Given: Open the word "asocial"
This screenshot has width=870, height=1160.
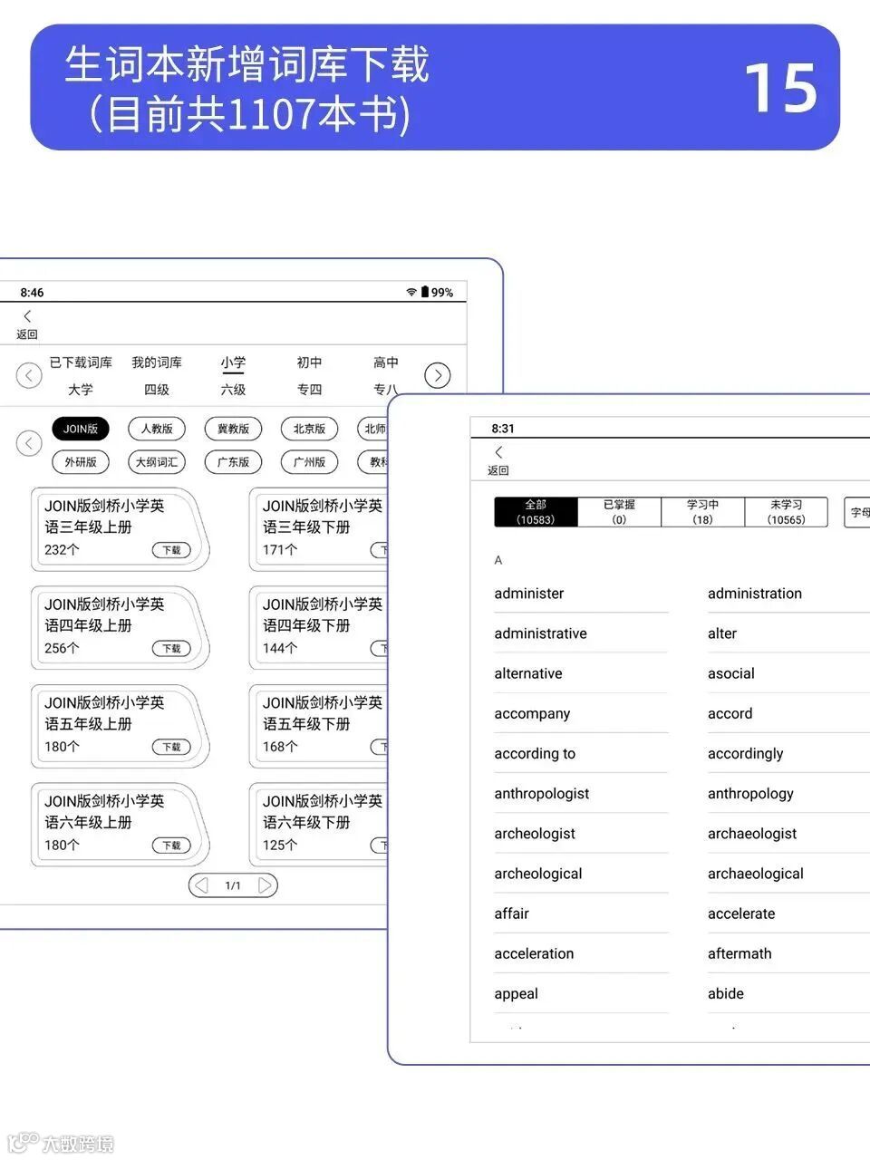Looking at the screenshot, I should 731,673.
